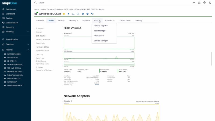Click the Details tab
The height and width of the screenshot is (121, 215).
pos(51,20)
